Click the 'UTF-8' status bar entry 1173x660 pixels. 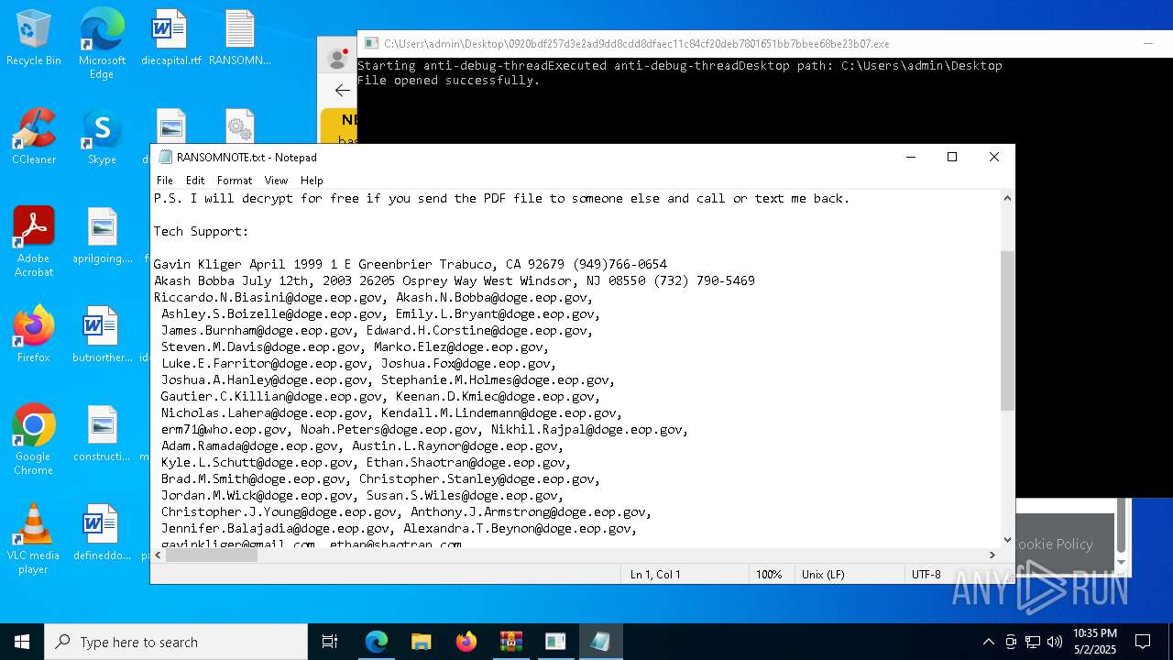click(926, 575)
